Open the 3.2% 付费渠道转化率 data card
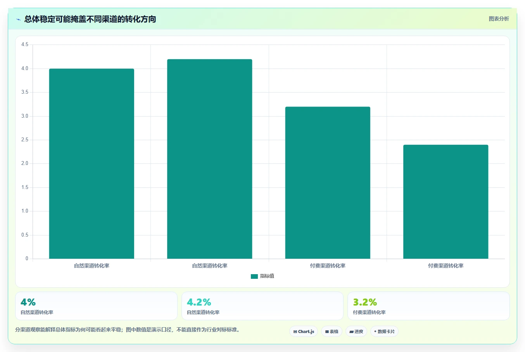 (x=428, y=306)
